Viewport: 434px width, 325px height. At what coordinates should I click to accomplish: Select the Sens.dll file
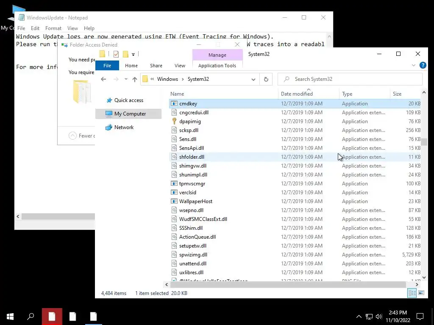pyautogui.click(x=188, y=139)
